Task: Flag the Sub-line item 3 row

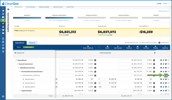Action: [x=168, y=87]
